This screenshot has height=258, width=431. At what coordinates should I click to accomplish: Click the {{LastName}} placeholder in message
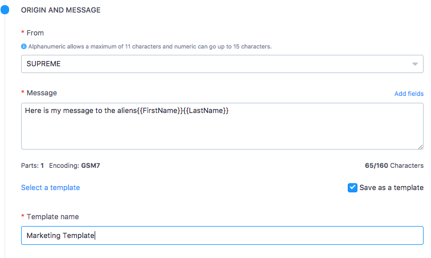pyautogui.click(x=206, y=111)
